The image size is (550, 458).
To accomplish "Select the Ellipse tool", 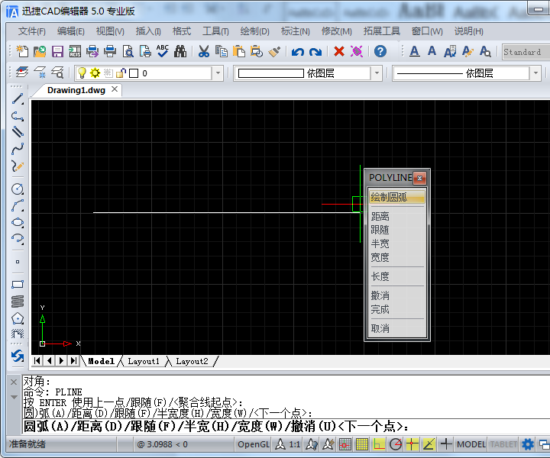I will (x=18, y=223).
